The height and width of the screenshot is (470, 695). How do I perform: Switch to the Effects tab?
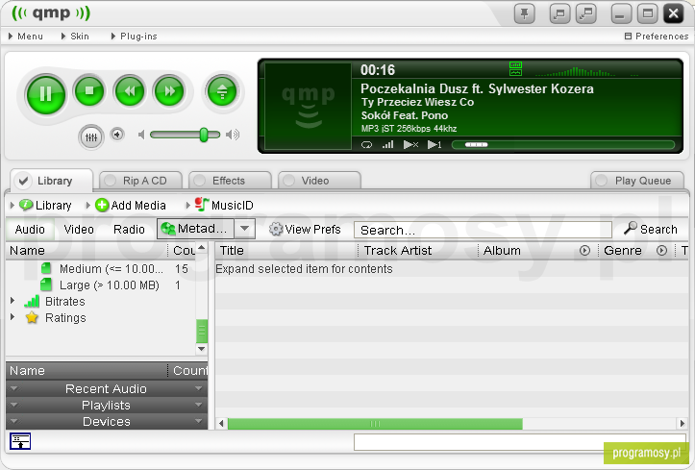click(231, 181)
